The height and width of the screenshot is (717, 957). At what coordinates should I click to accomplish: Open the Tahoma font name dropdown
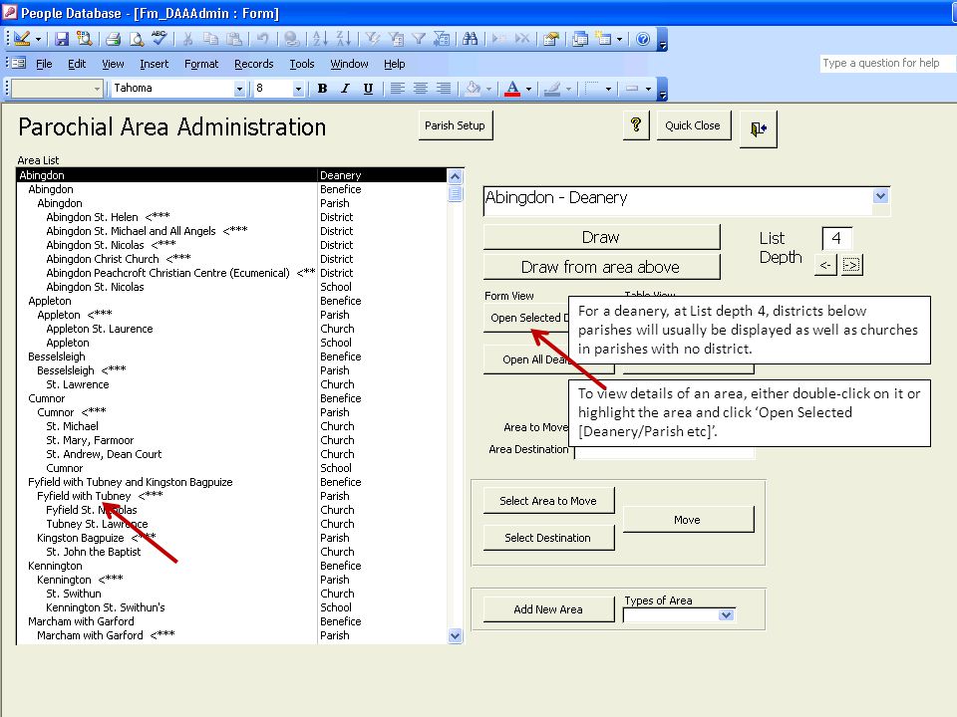239,89
